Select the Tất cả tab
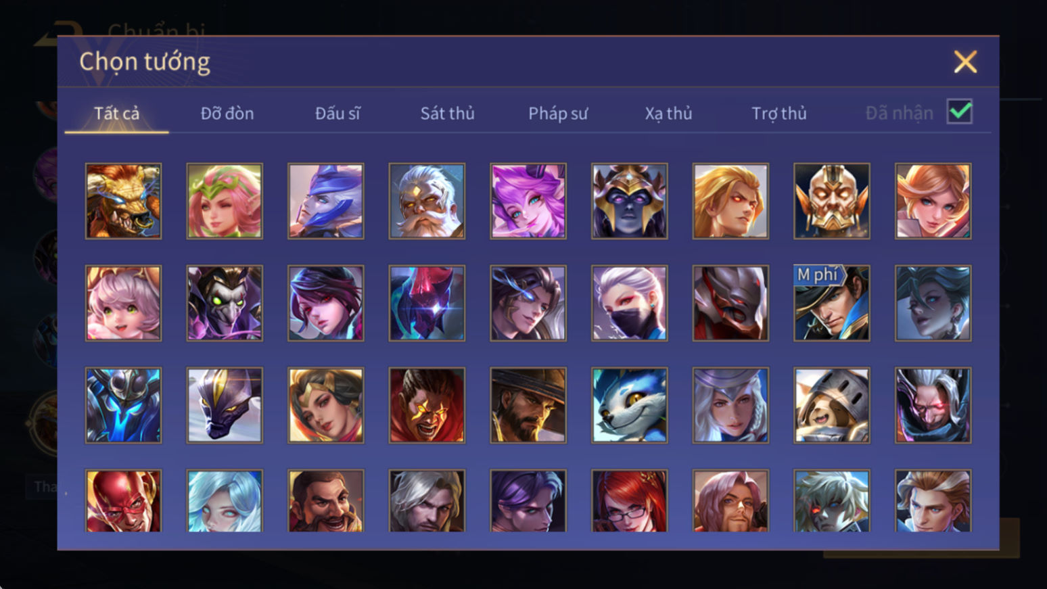This screenshot has width=1047, height=589. pos(116,114)
